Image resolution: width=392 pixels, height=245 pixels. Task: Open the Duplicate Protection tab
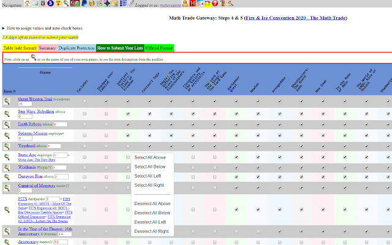tap(77, 48)
